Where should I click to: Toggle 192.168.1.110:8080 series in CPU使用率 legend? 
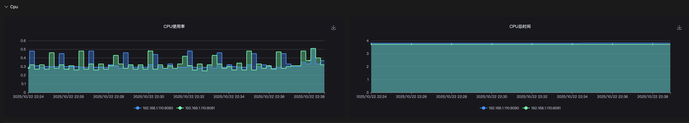154,108
